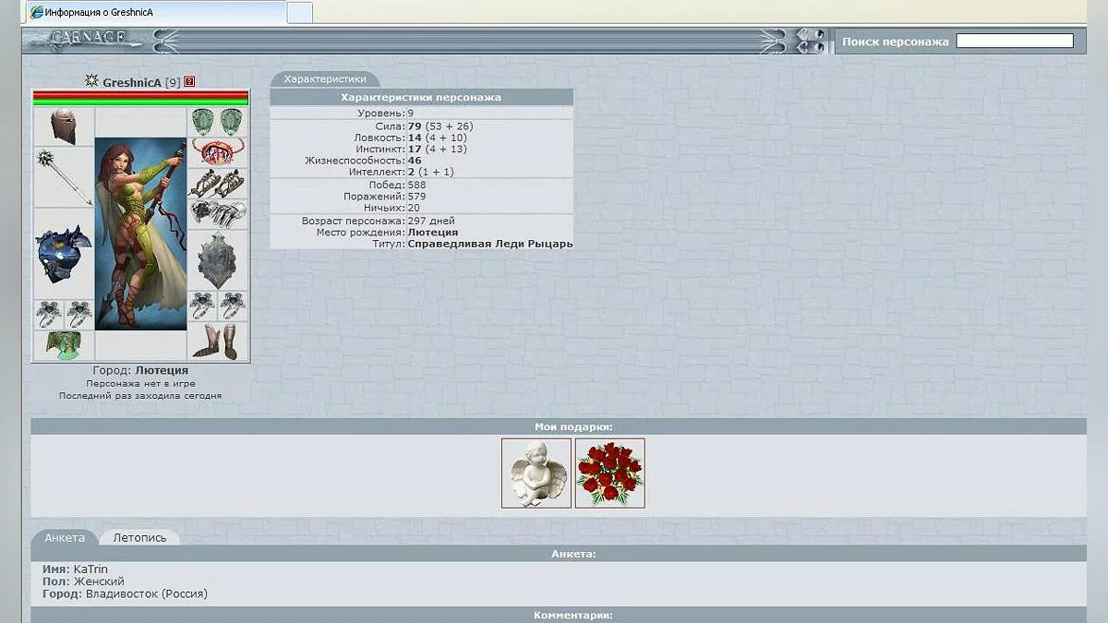Screen dimensions: 1108x623
Task: Select the horned necklace amulet slot
Action: click(218, 151)
